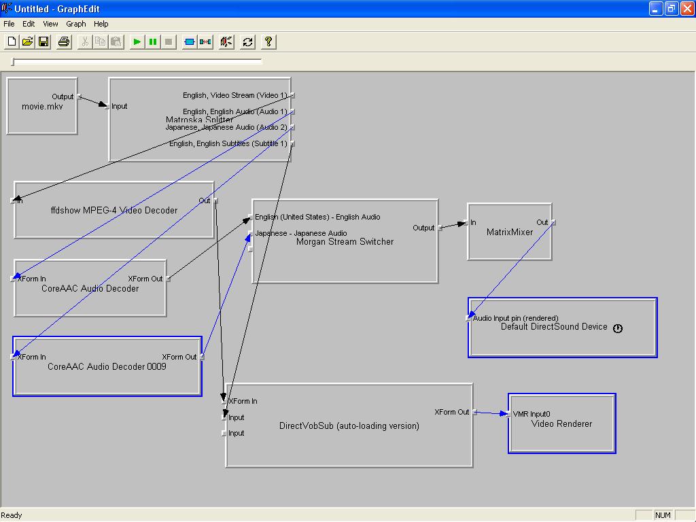
Task: Click the question mark help icon
Action: 268,41
